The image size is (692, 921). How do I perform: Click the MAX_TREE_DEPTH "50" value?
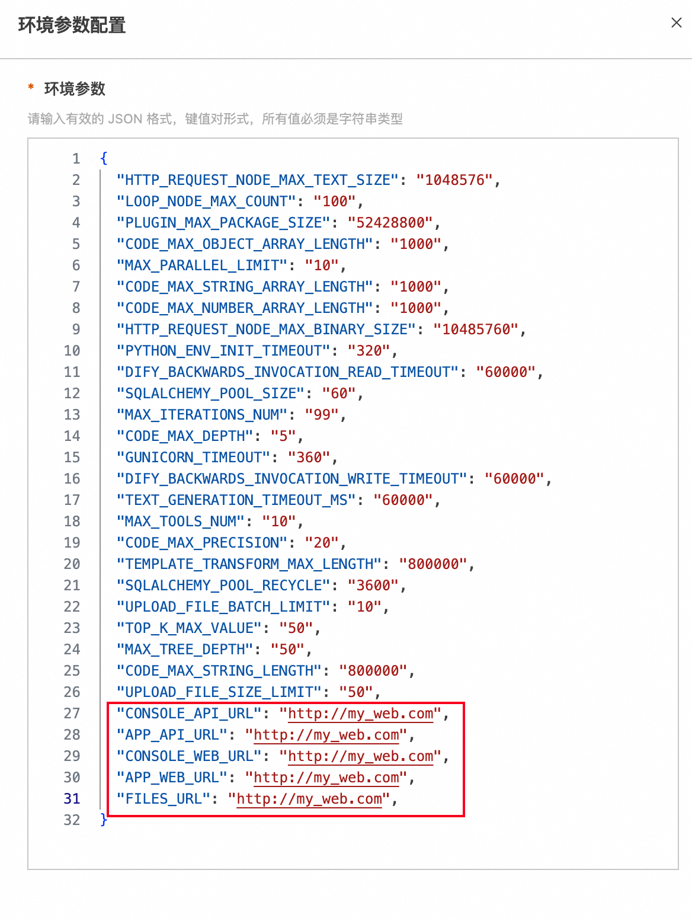pyautogui.click(x=288, y=650)
